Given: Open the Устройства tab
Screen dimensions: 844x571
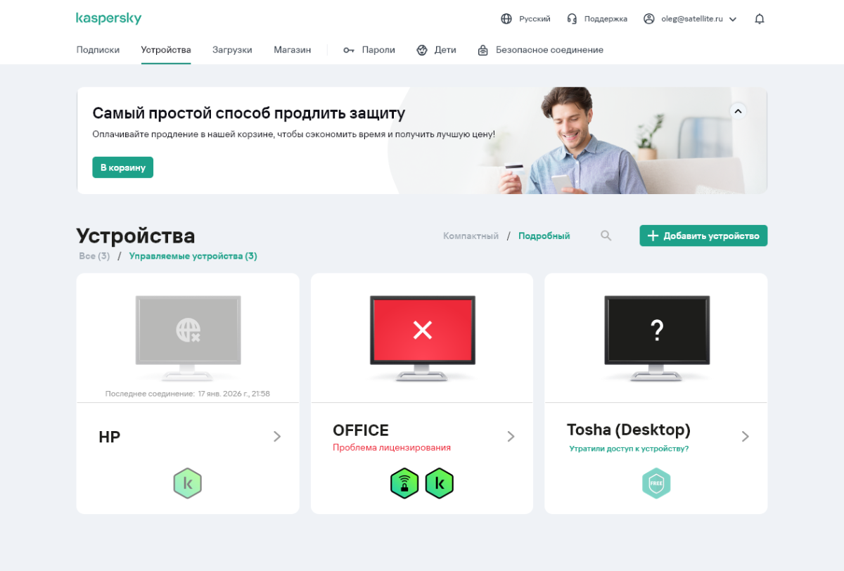Looking at the screenshot, I should pos(166,50).
